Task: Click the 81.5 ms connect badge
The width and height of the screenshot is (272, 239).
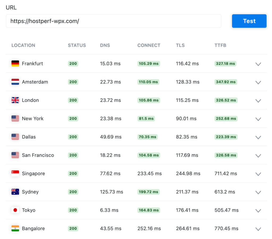Action: click(146, 118)
